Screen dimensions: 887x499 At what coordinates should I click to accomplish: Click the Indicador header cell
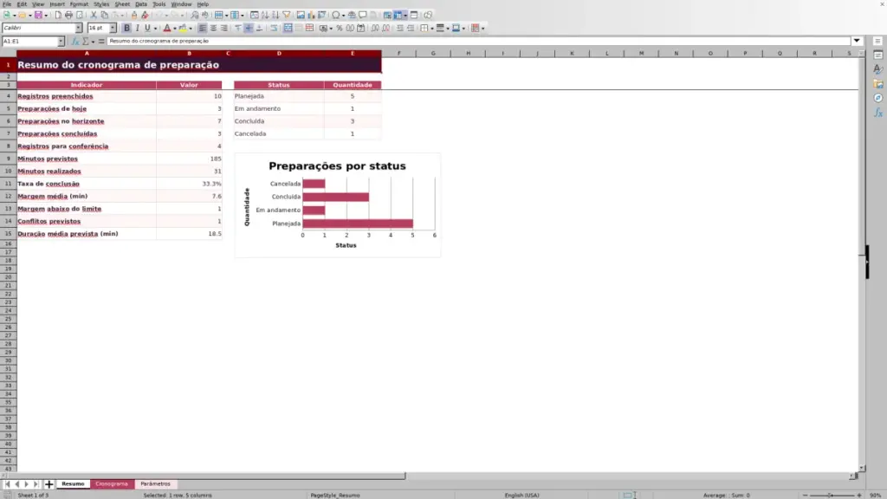tap(87, 85)
